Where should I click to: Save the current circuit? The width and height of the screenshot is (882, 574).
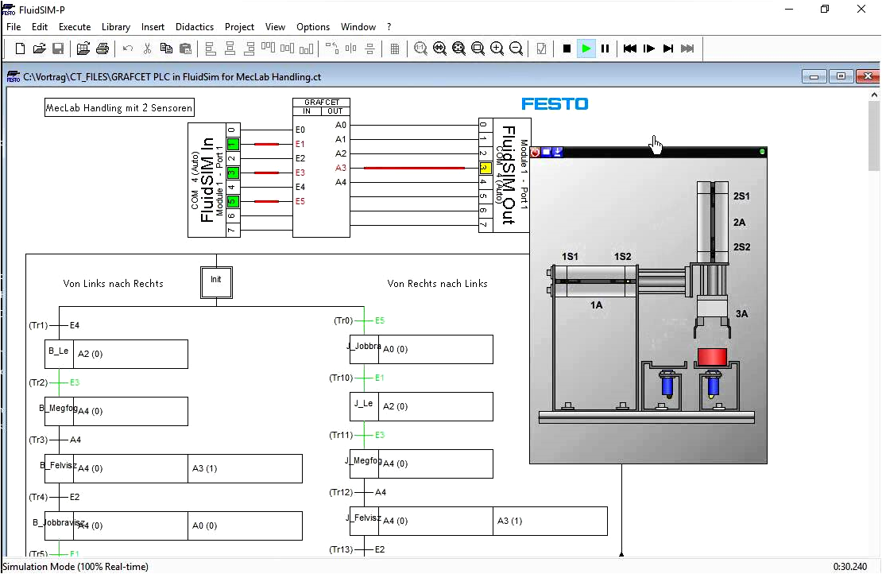58,49
